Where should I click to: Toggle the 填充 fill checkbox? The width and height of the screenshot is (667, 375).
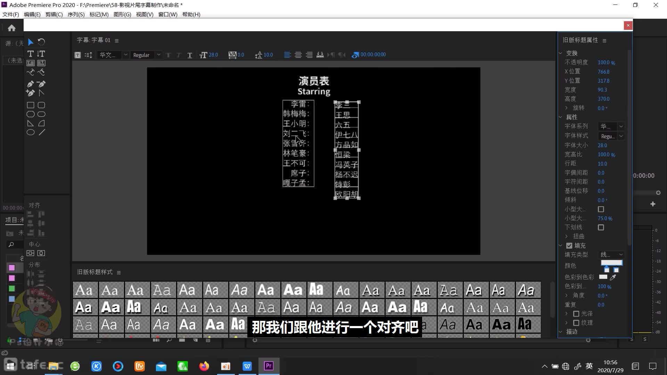(569, 245)
